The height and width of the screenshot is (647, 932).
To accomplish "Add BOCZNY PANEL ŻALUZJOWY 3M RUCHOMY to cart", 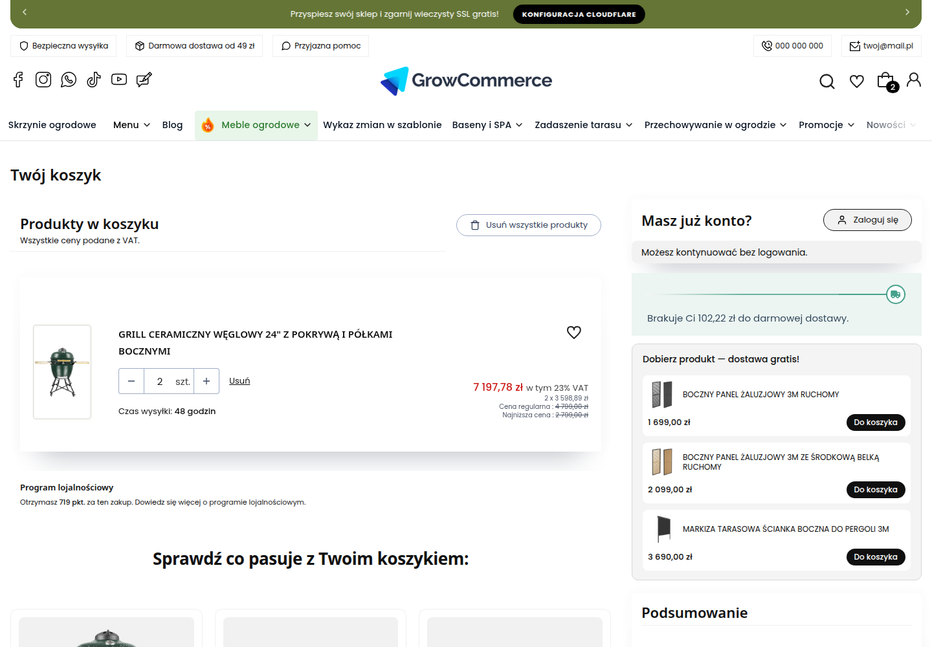I will pyautogui.click(x=876, y=422).
